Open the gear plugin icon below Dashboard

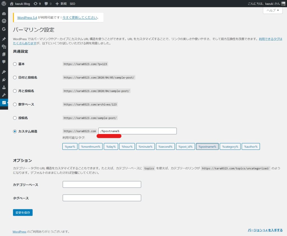[4, 21]
